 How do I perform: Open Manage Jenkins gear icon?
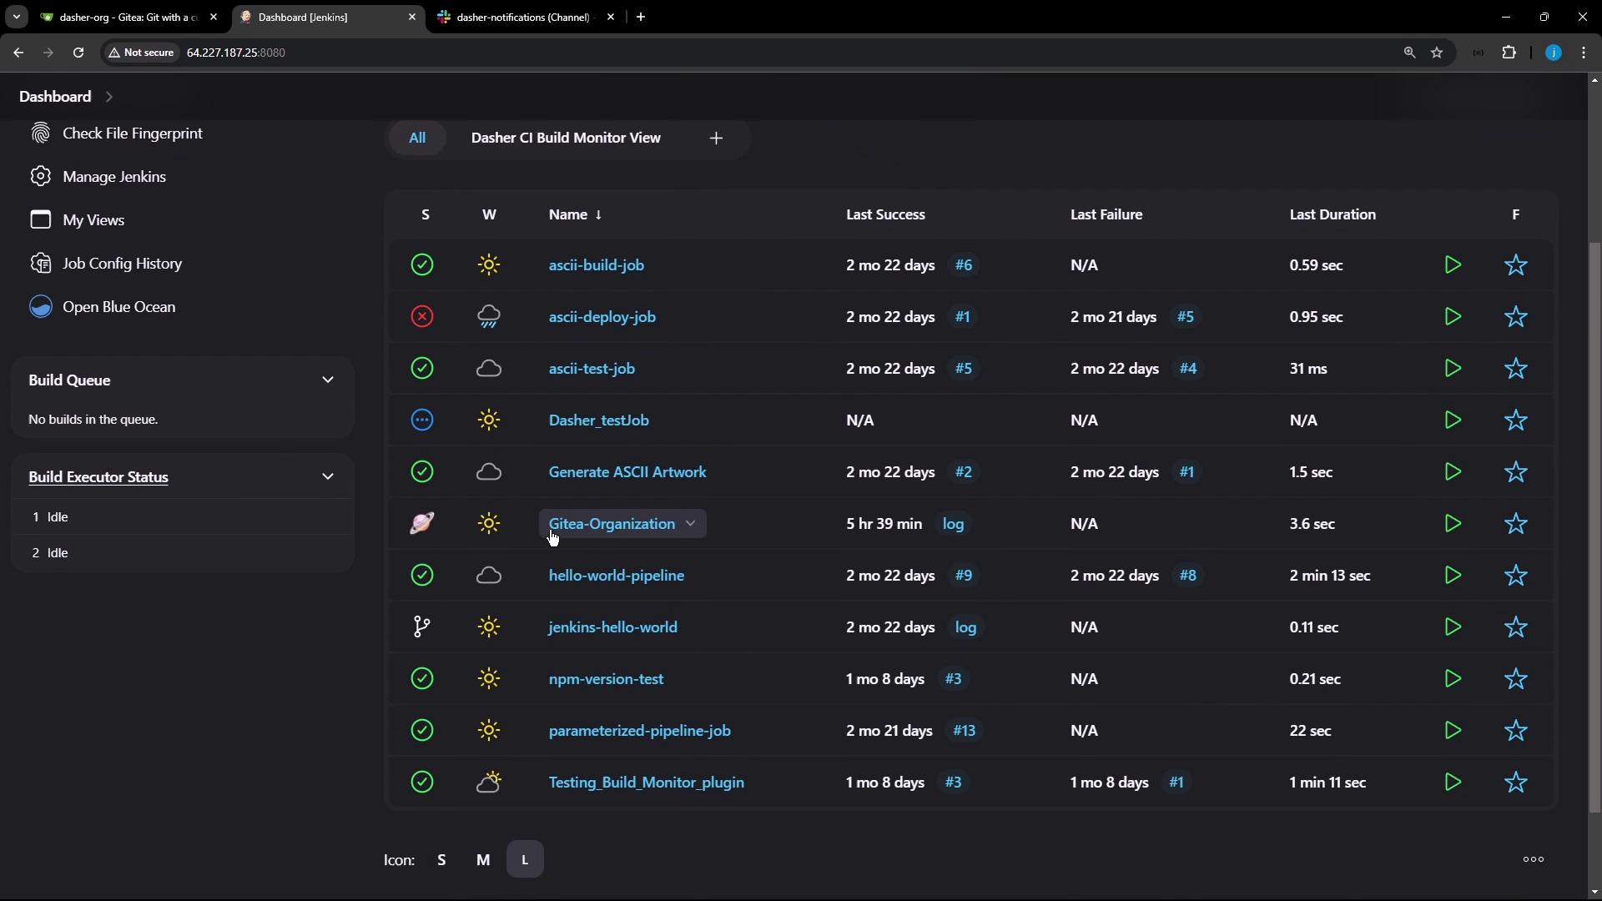pyautogui.click(x=40, y=177)
